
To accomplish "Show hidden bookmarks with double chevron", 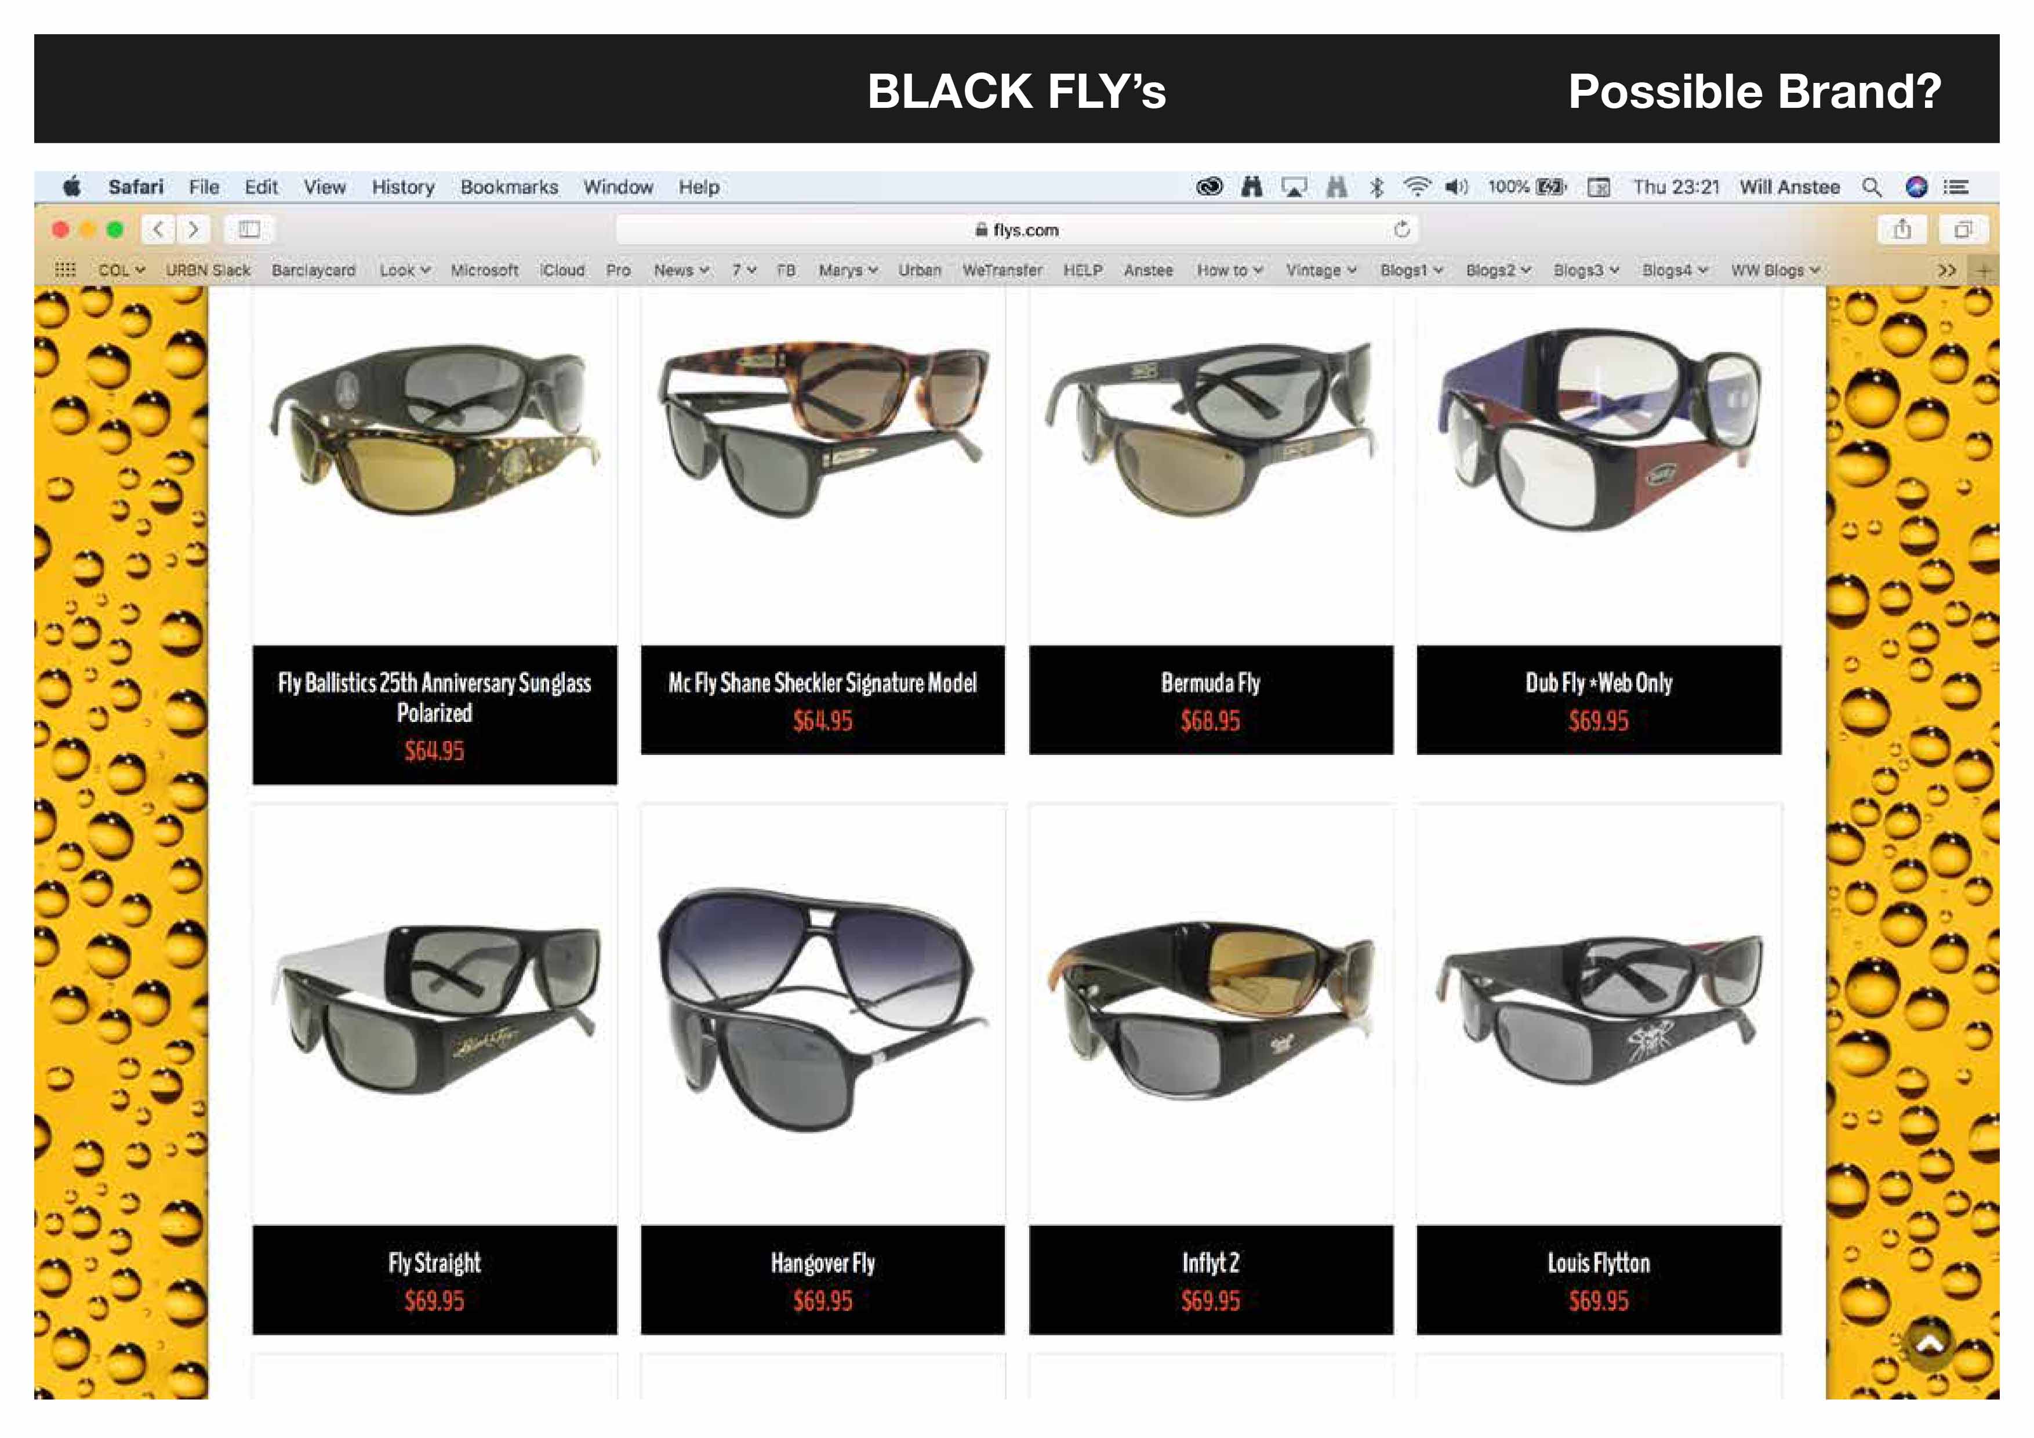I will [x=1946, y=270].
